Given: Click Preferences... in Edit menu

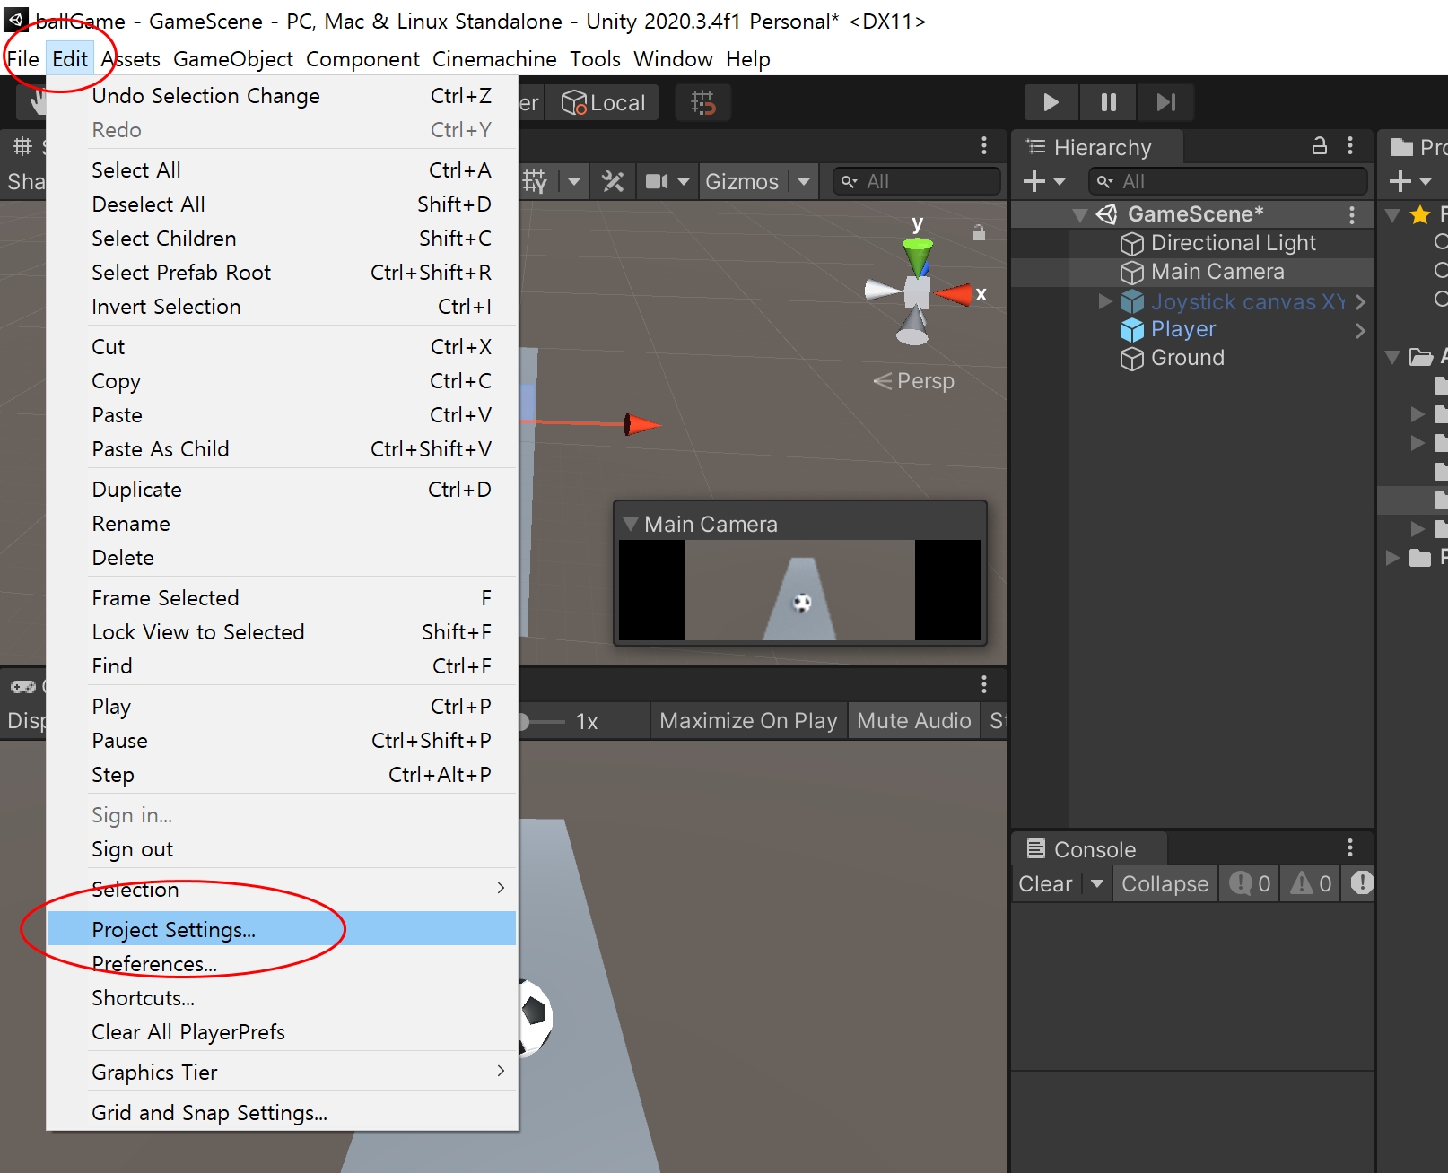Looking at the screenshot, I should point(282,963).
